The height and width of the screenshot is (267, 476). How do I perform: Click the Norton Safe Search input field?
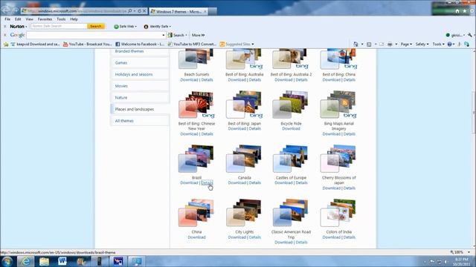pos(59,27)
